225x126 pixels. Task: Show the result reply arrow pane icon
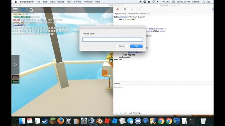pyautogui.click(x=121, y=113)
